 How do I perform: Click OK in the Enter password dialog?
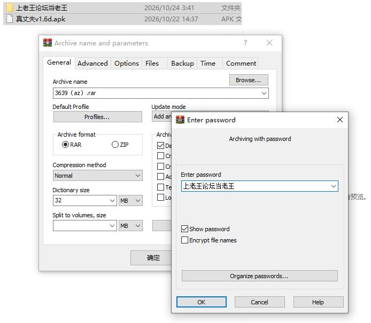202,302
